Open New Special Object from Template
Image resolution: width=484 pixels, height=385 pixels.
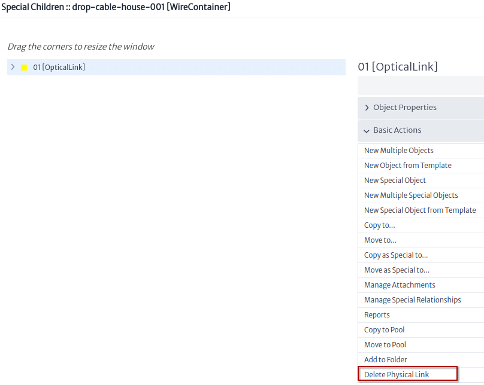click(421, 210)
